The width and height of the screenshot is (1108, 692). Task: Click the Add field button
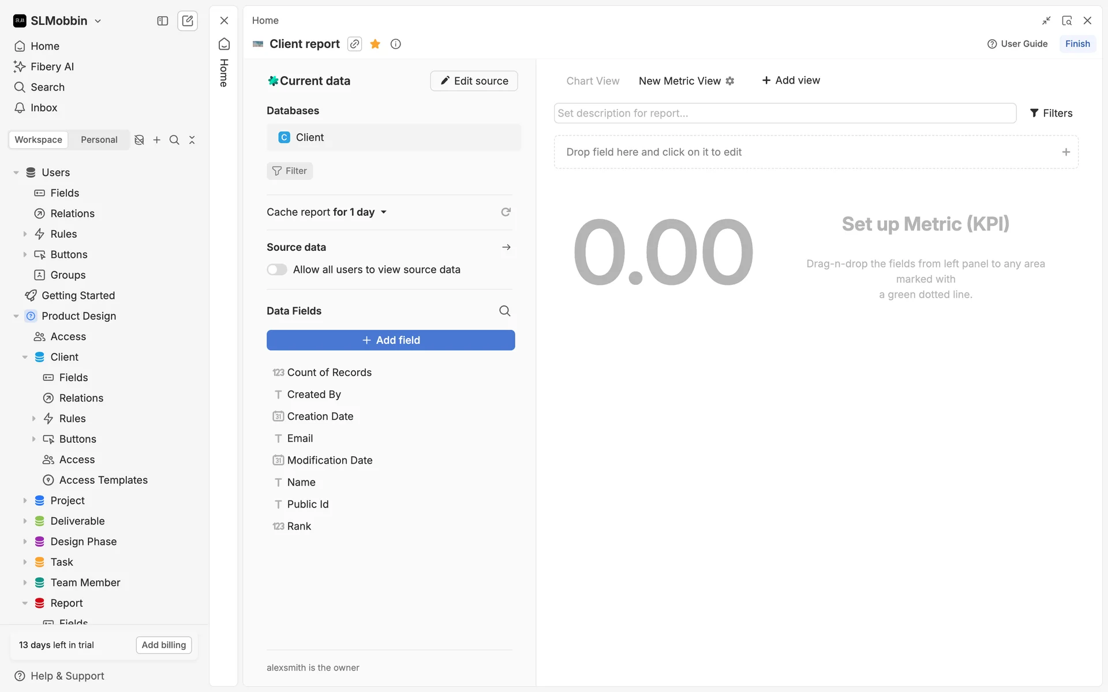(391, 340)
